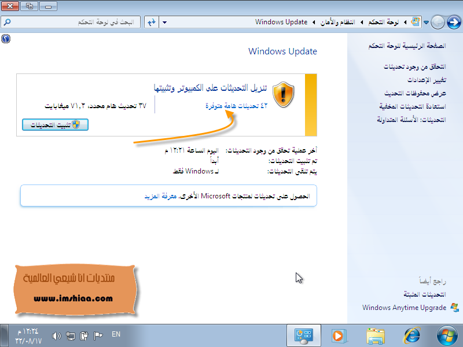The height and width of the screenshot is (347, 463).
Task: Minimize the Control Panel window
Action: (x=48, y=6)
